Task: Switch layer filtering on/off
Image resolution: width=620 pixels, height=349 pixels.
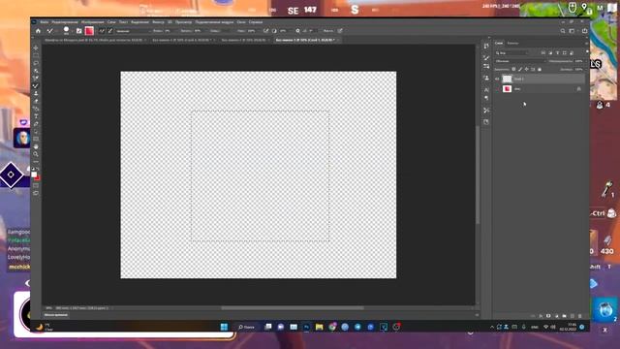Action: [587, 51]
